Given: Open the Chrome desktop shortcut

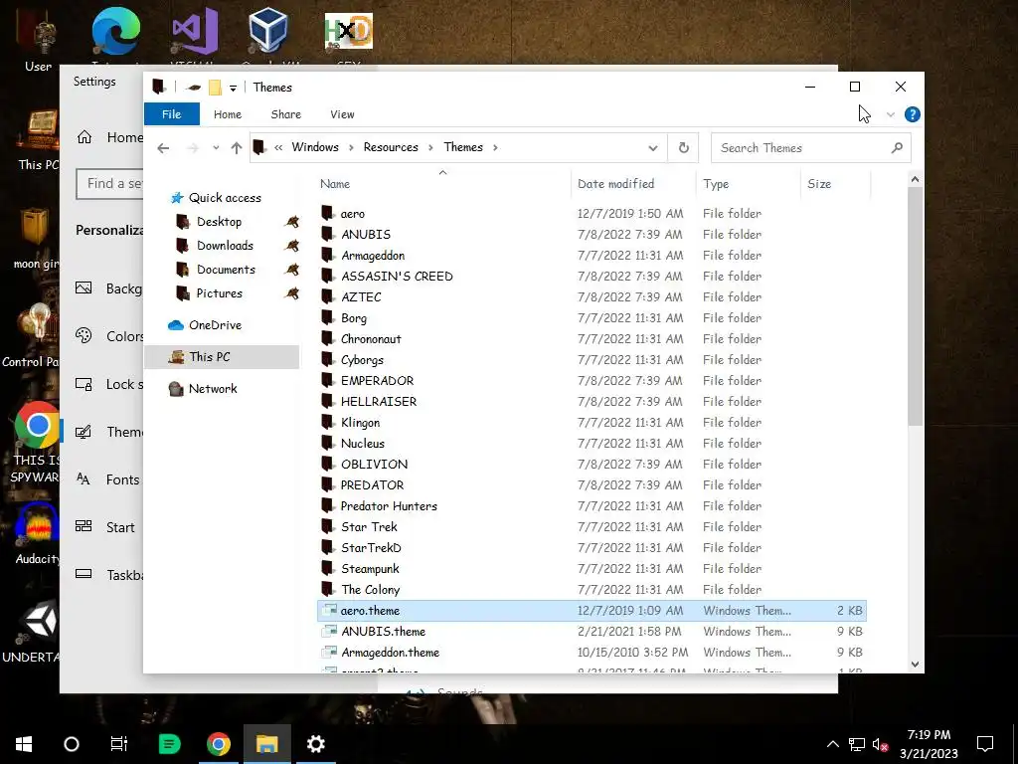Looking at the screenshot, I should (37, 425).
